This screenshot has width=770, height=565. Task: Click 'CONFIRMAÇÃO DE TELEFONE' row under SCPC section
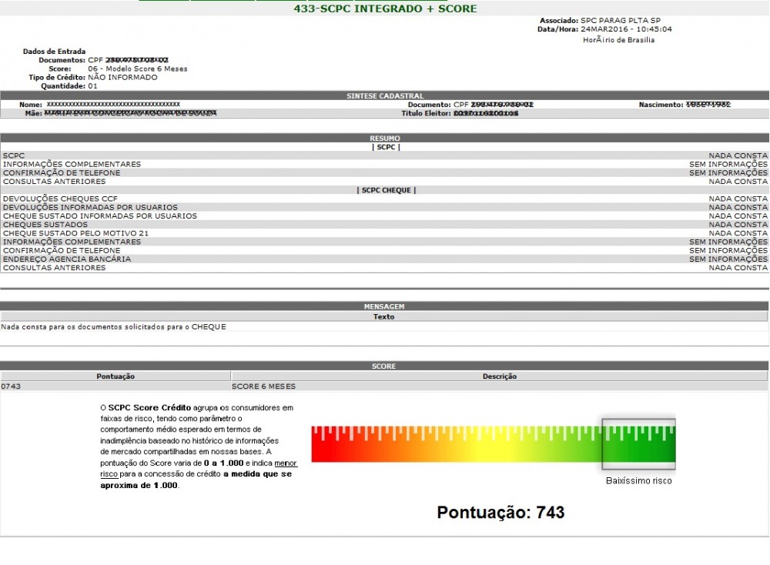(385, 172)
